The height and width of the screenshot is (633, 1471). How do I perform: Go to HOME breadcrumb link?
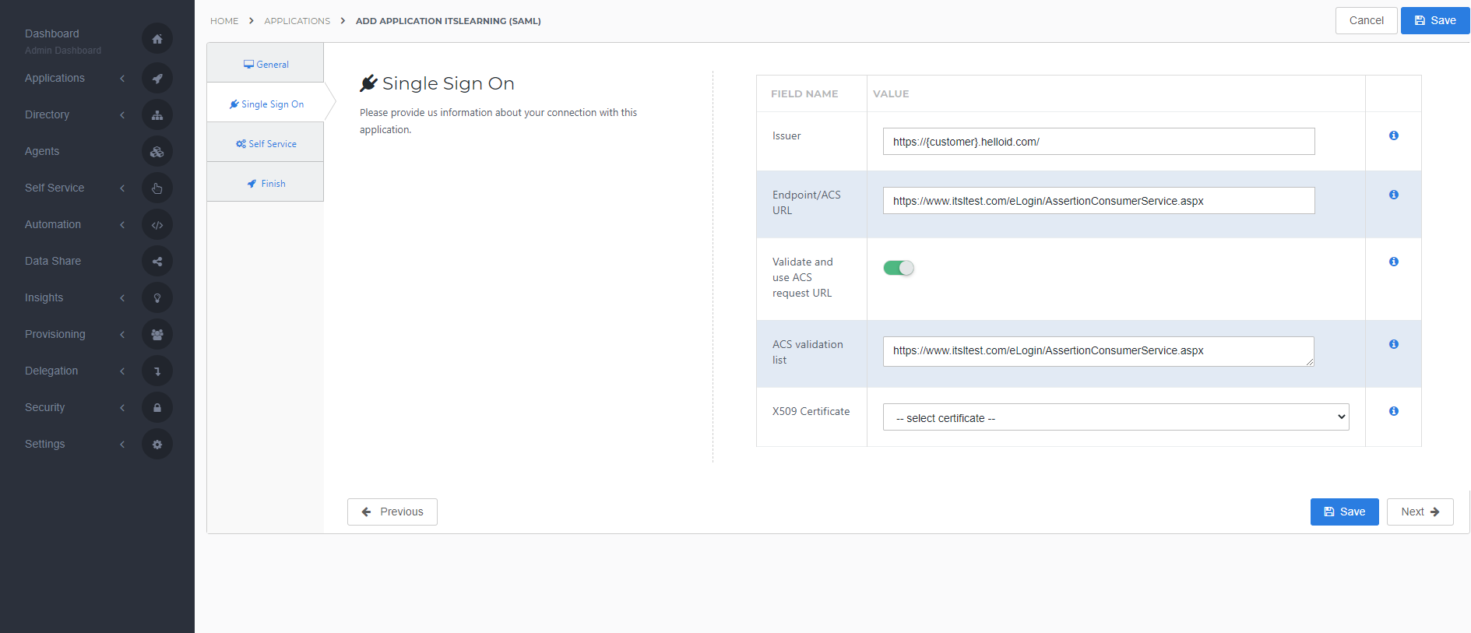[224, 21]
